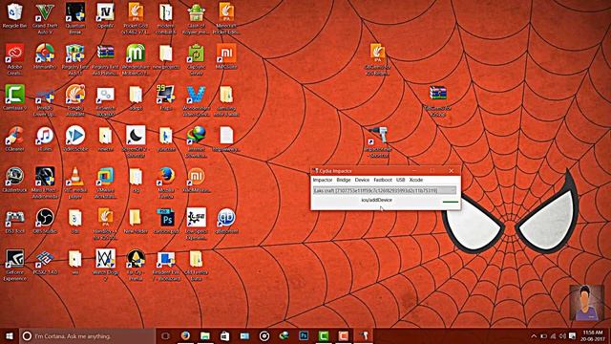This screenshot has width=611, height=344.
Task: Show hidden system tray icons
Action: pos(534,335)
